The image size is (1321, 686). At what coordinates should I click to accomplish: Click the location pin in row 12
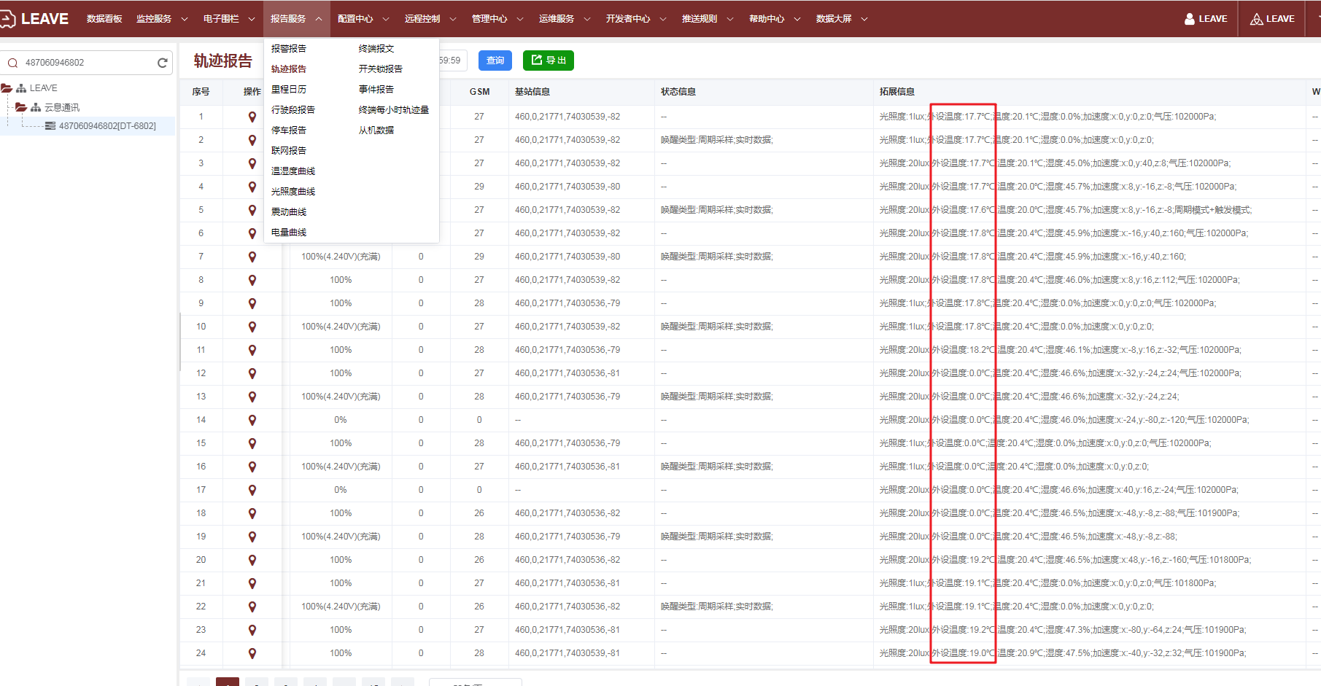[x=252, y=373]
